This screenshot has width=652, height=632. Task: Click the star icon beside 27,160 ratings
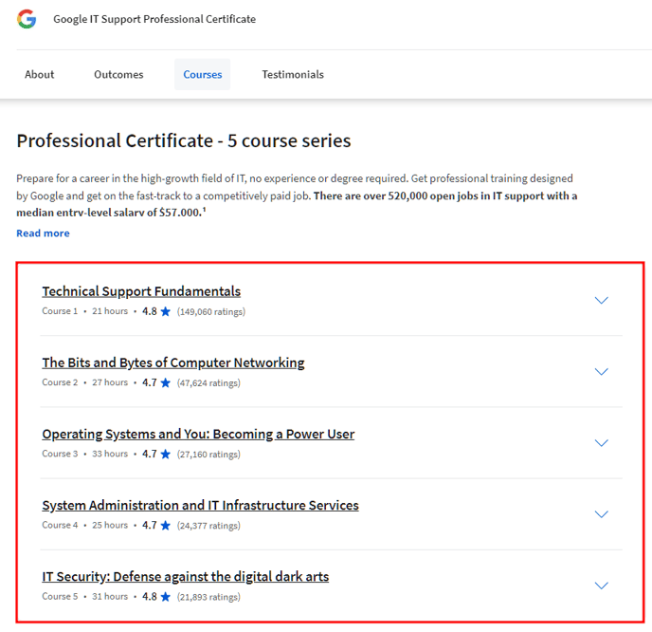click(166, 454)
